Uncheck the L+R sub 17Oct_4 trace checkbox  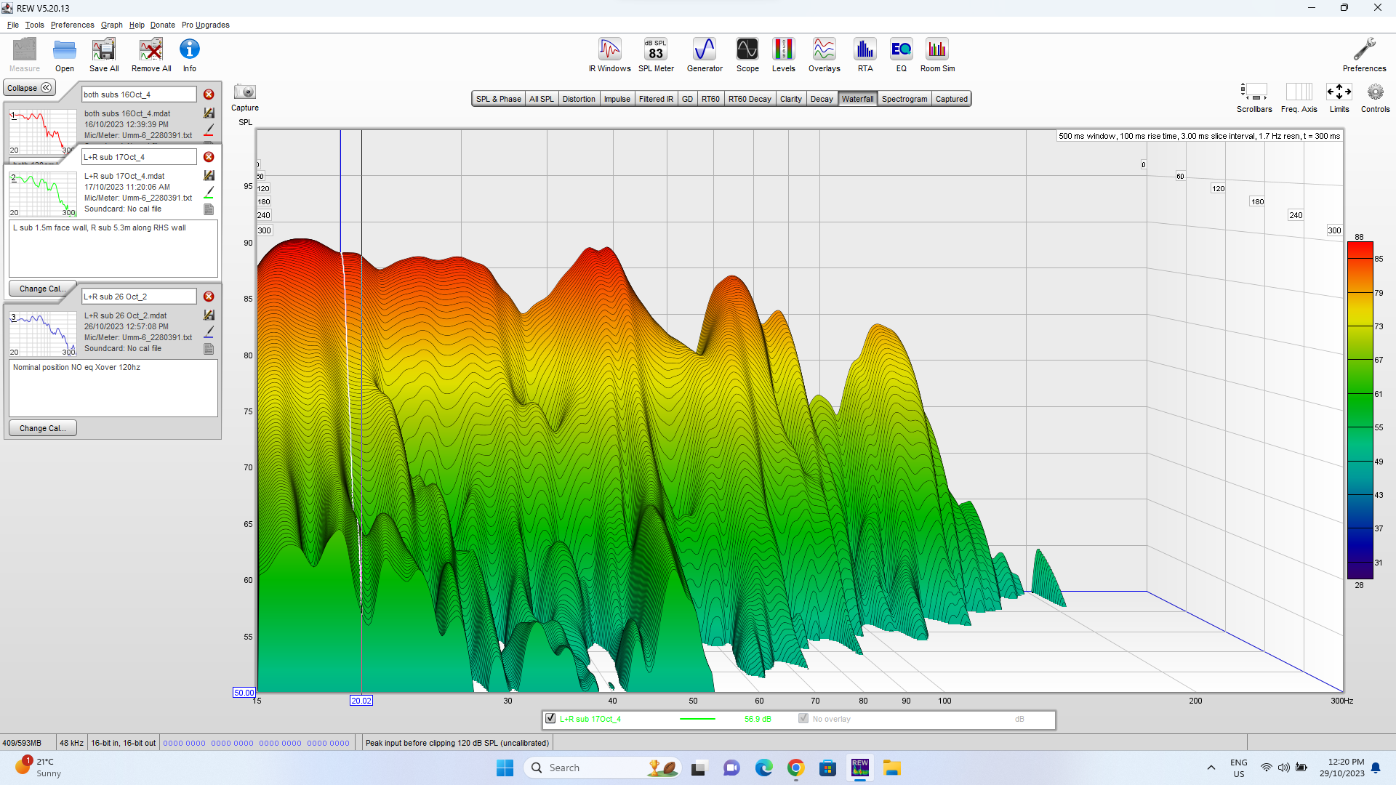550,719
